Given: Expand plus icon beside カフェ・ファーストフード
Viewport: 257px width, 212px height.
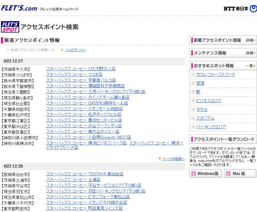Looking at the screenshot, I should (193, 75).
